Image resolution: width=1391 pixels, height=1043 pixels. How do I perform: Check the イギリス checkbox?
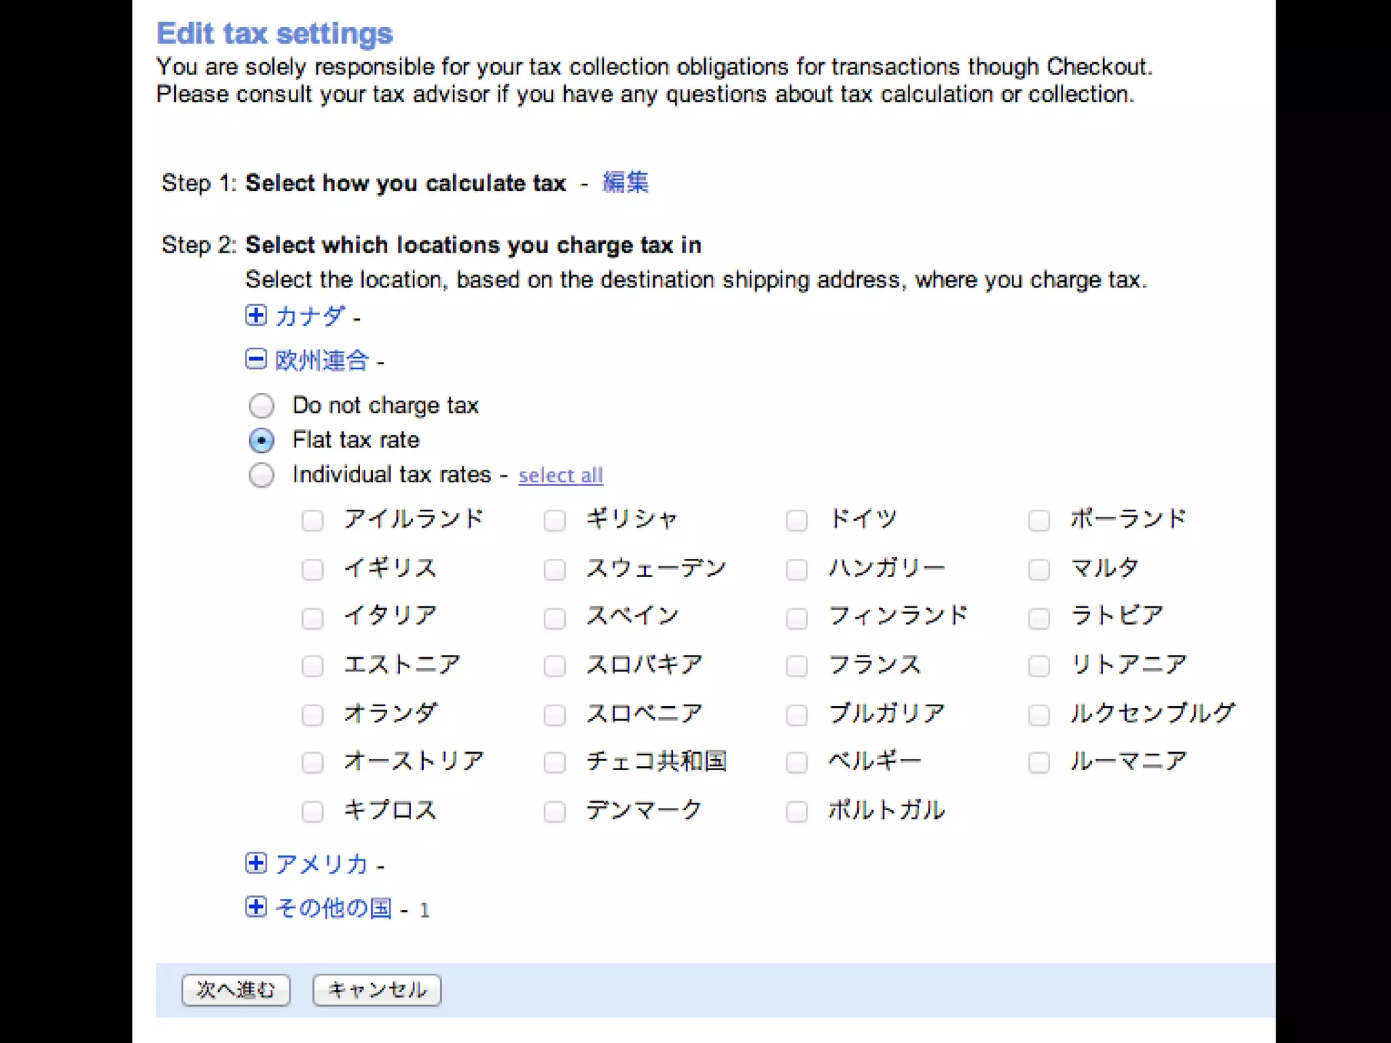312,569
